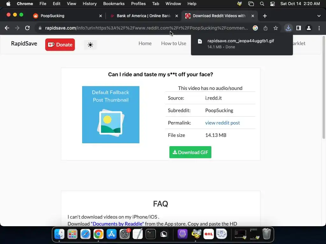Open a new tab with plus

pos(265,16)
